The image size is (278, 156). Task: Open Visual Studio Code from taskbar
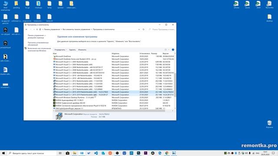[96, 153]
